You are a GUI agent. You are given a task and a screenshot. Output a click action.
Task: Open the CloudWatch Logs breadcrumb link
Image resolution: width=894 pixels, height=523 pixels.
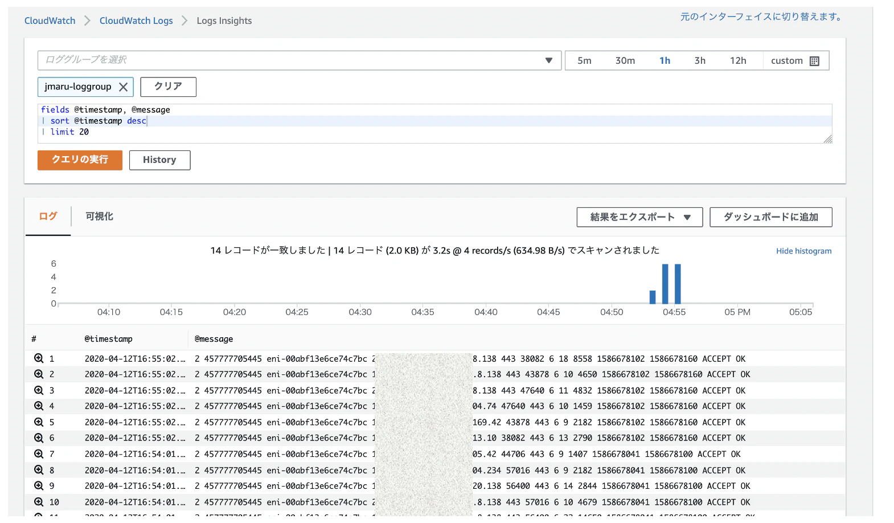coord(136,21)
